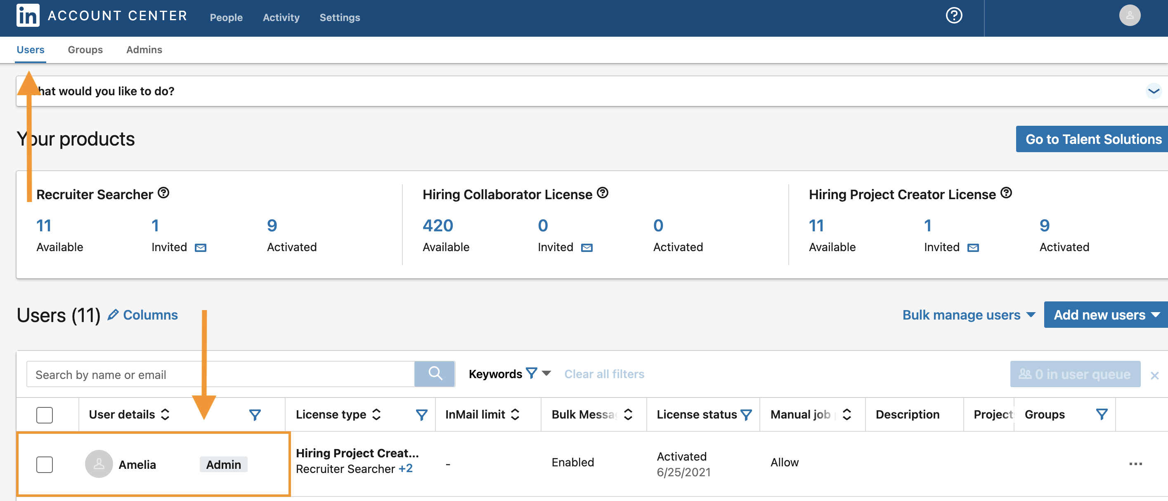The image size is (1168, 501).
Task: Sort by License type column
Action: pyautogui.click(x=376, y=414)
